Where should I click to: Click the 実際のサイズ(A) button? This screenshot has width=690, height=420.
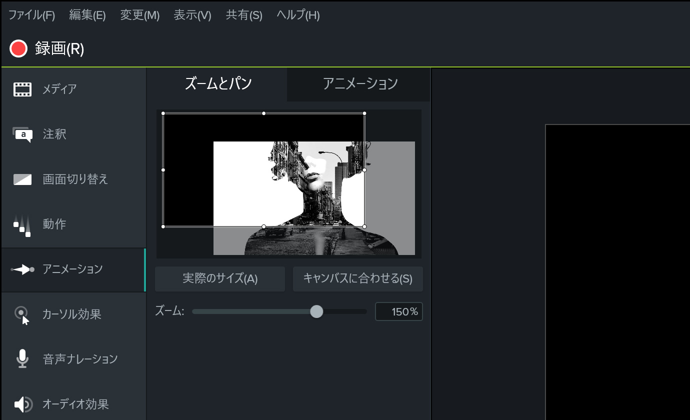[x=220, y=279]
